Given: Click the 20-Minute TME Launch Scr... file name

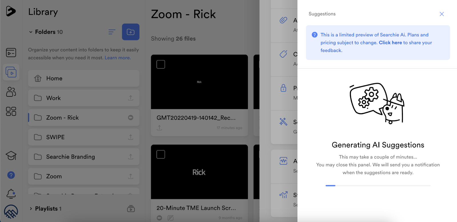Looking at the screenshot, I should point(196,208).
